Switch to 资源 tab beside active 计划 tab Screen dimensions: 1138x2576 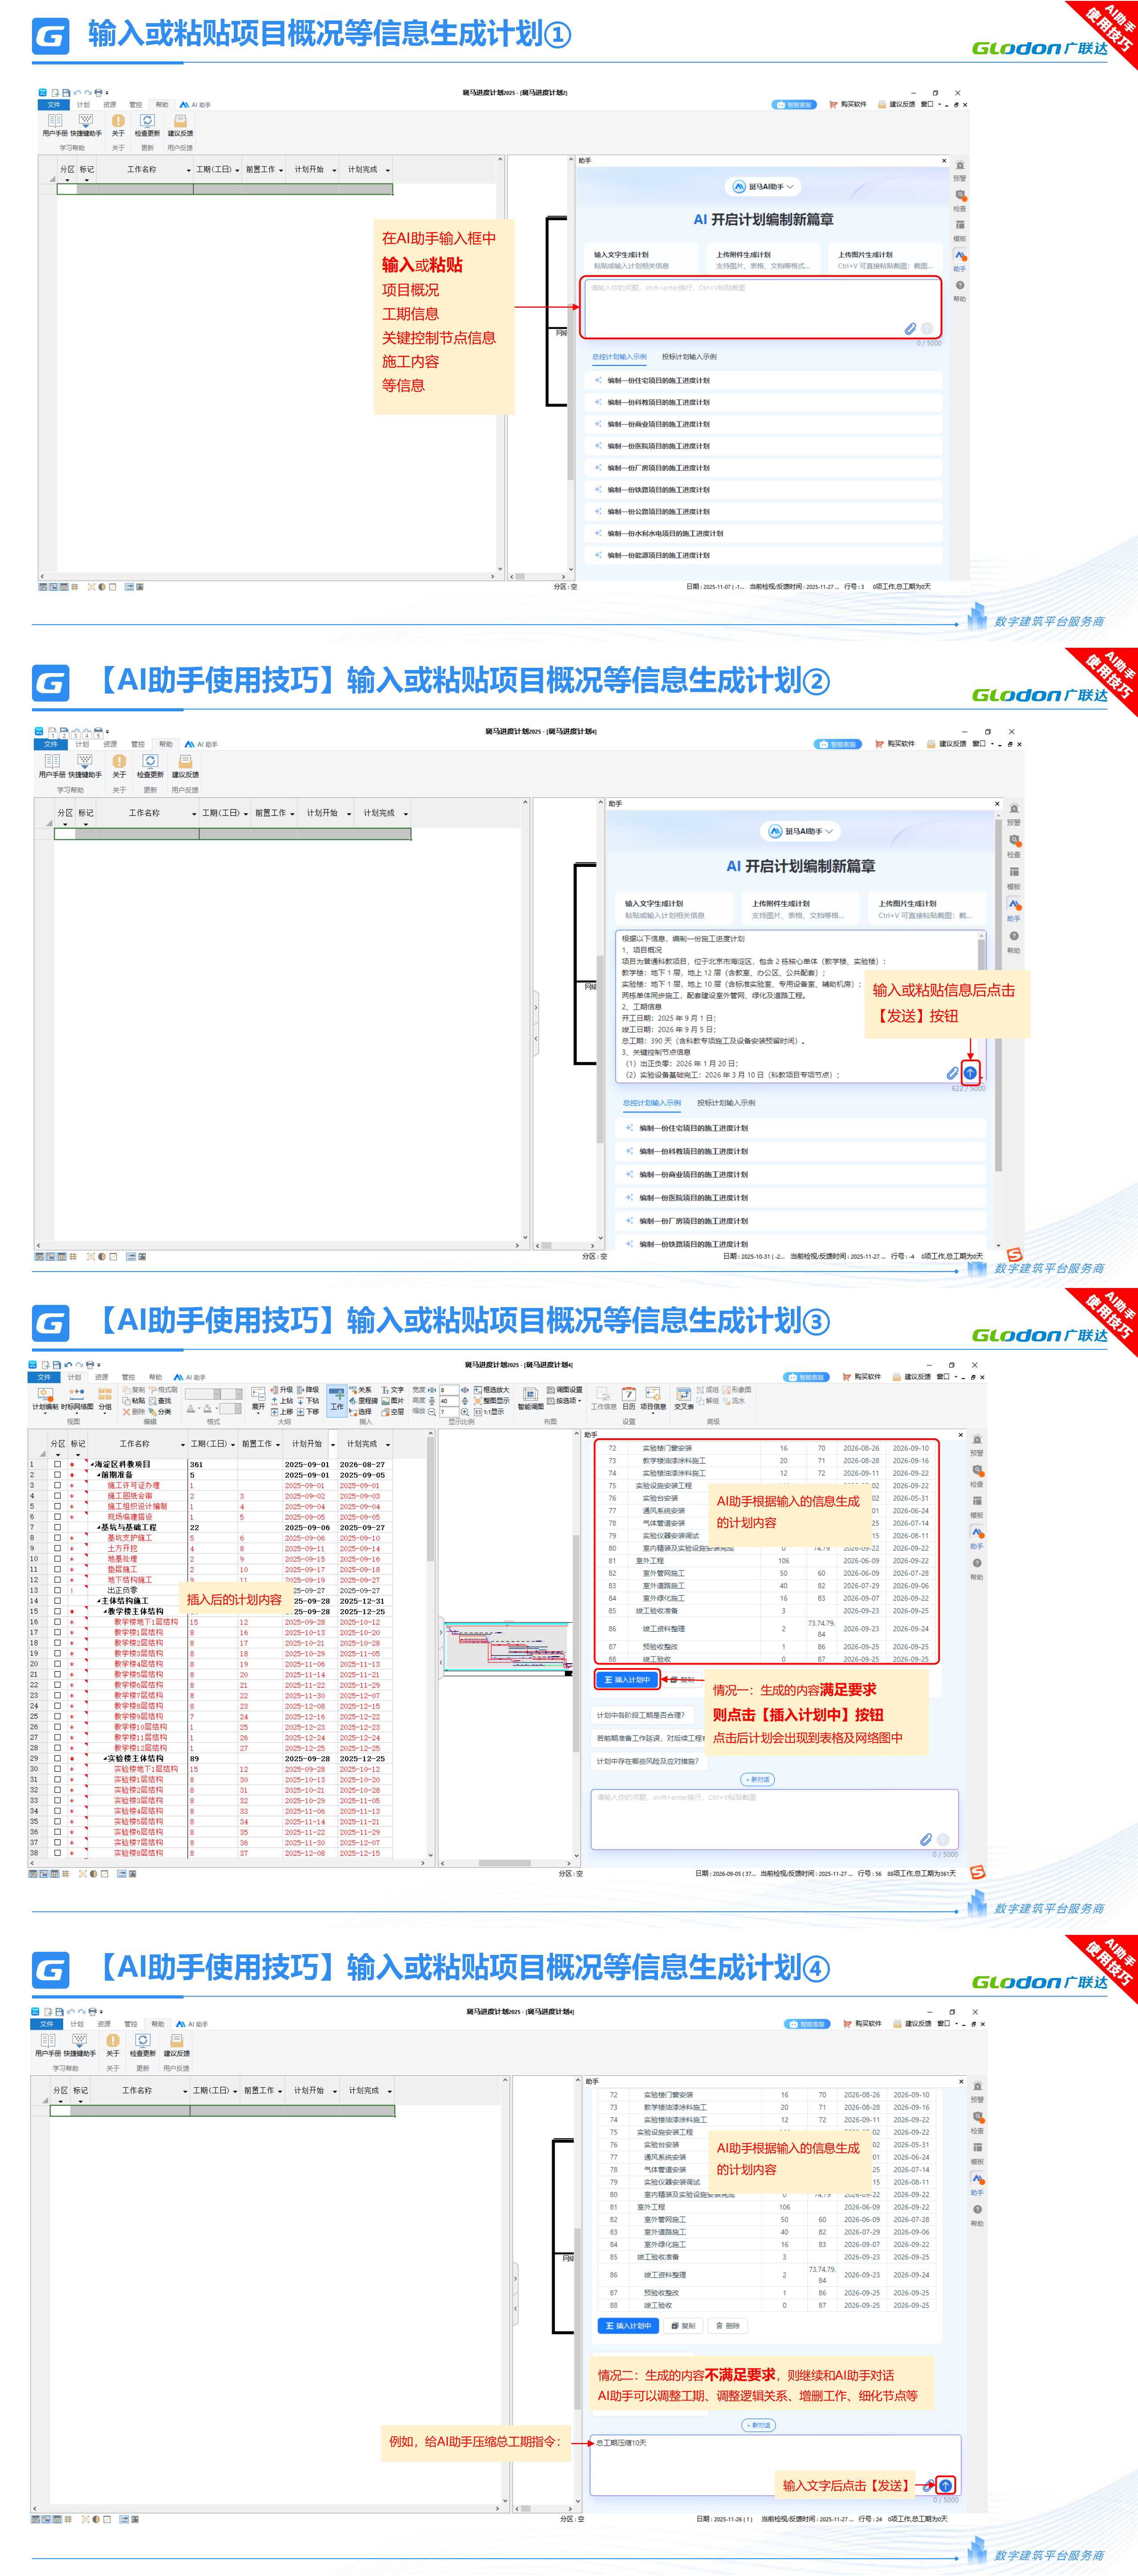pyautogui.click(x=101, y=1377)
